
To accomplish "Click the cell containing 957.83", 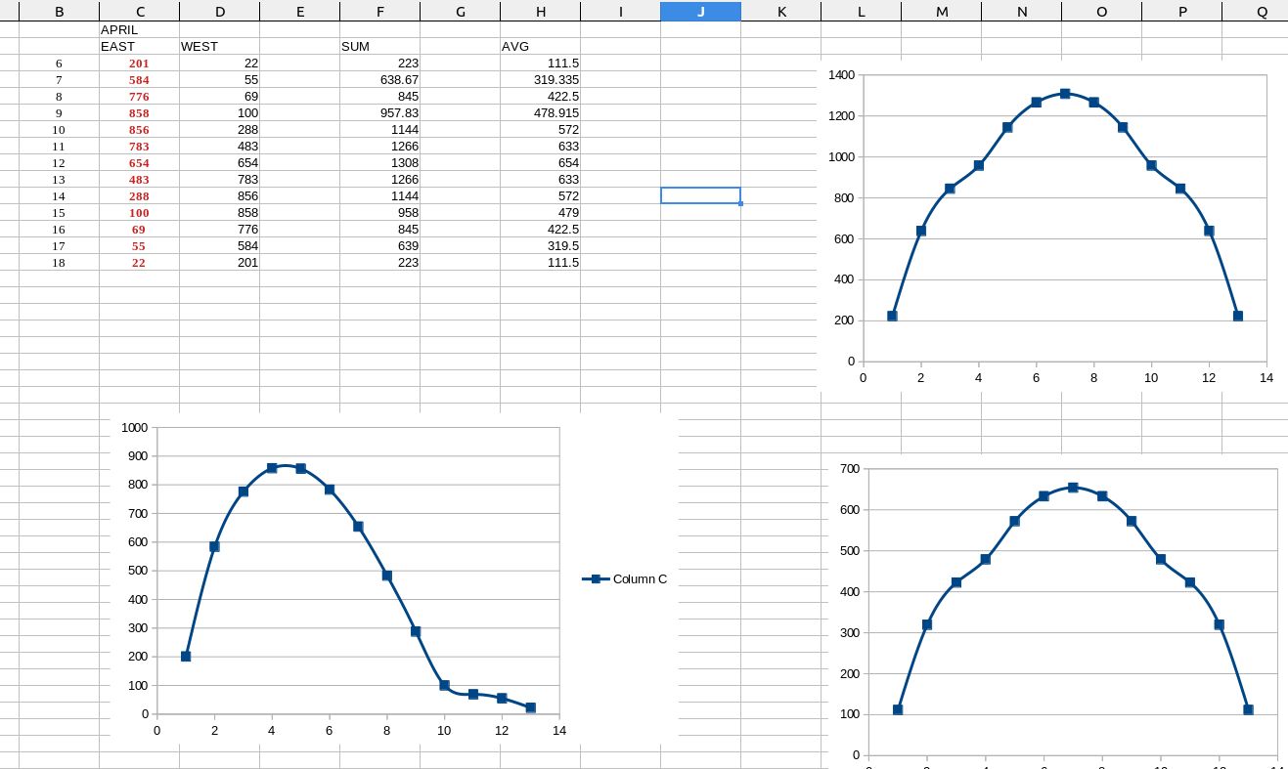I will point(380,112).
